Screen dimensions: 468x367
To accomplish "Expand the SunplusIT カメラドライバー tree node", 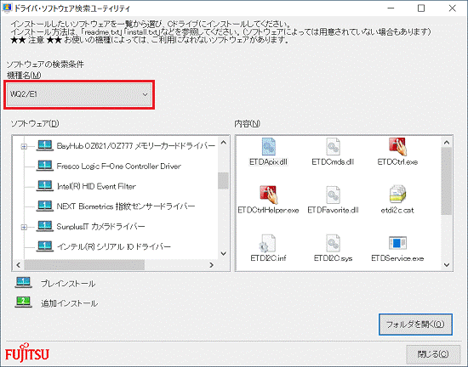I will 24,227.
